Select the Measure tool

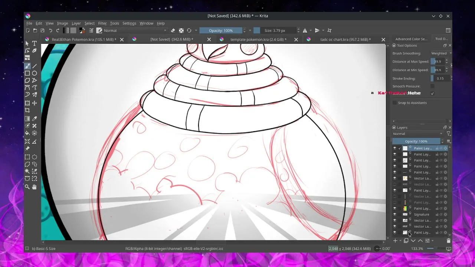click(35, 141)
